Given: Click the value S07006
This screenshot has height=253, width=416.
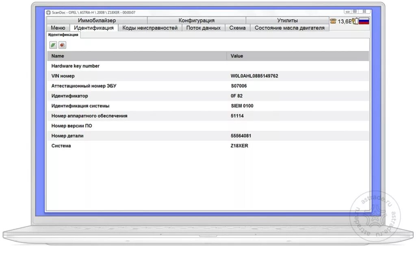Looking at the screenshot, I should (239, 86).
